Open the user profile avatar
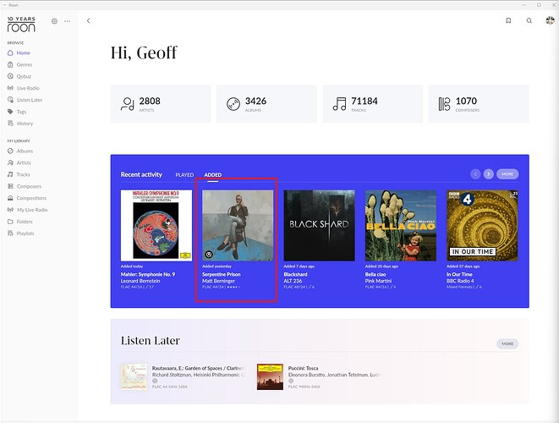559x423 pixels. [550, 20]
